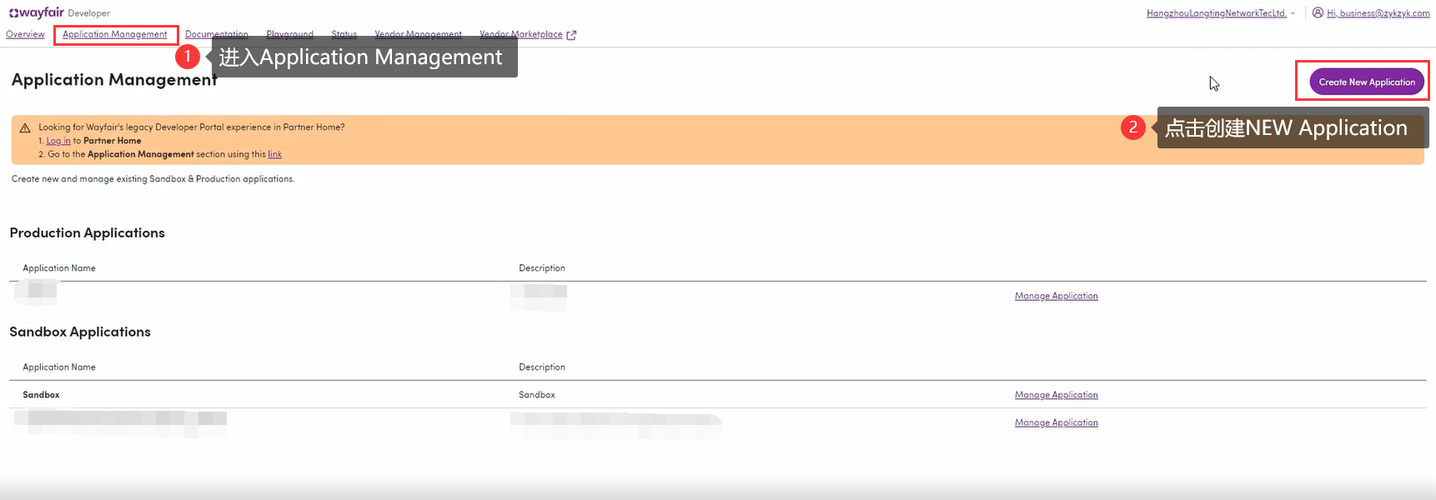The width and height of the screenshot is (1436, 500).
Task: Click the dropdown chevron next to the company name
Action: (x=1293, y=13)
